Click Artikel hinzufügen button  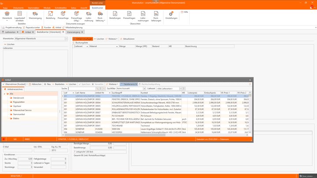click(x=84, y=39)
